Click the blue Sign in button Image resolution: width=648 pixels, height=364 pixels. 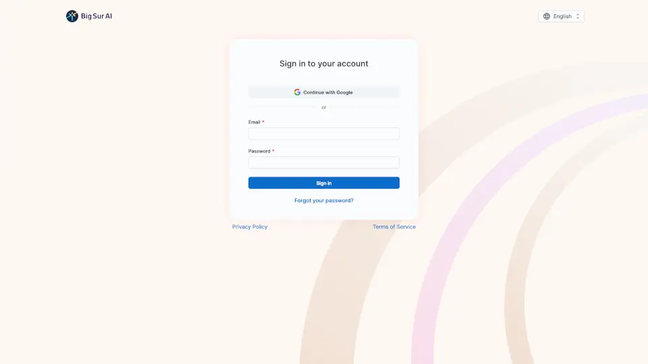[x=323, y=183]
